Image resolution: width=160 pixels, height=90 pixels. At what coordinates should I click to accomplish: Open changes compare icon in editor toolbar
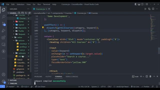click(149, 9)
